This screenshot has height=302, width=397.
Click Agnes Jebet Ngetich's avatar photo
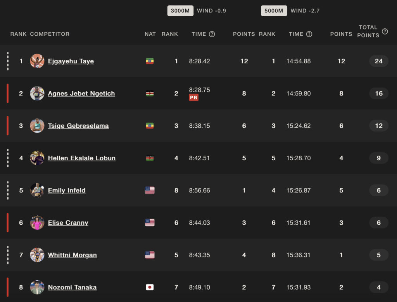pyautogui.click(x=37, y=94)
